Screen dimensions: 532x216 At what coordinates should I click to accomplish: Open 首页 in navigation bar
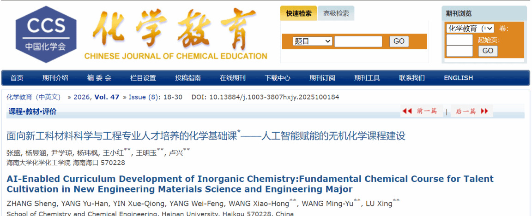pos(17,78)
